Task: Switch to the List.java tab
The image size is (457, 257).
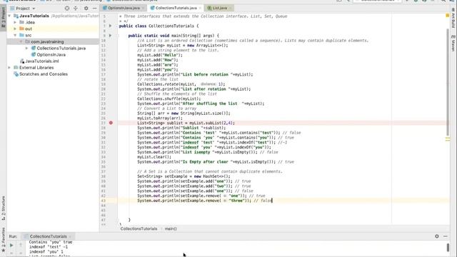Action: click(219, 8)
